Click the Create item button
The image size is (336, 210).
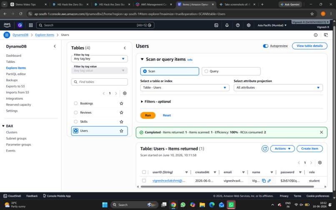tap(310, 148)
